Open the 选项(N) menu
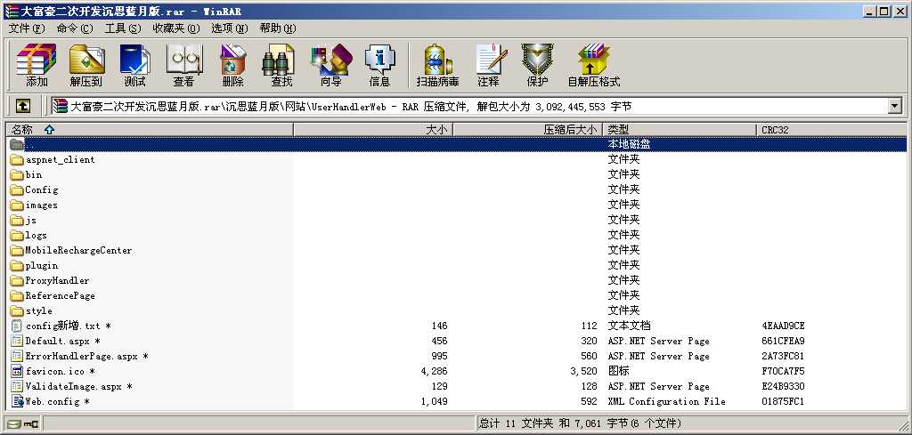 (x=229, y=28)
